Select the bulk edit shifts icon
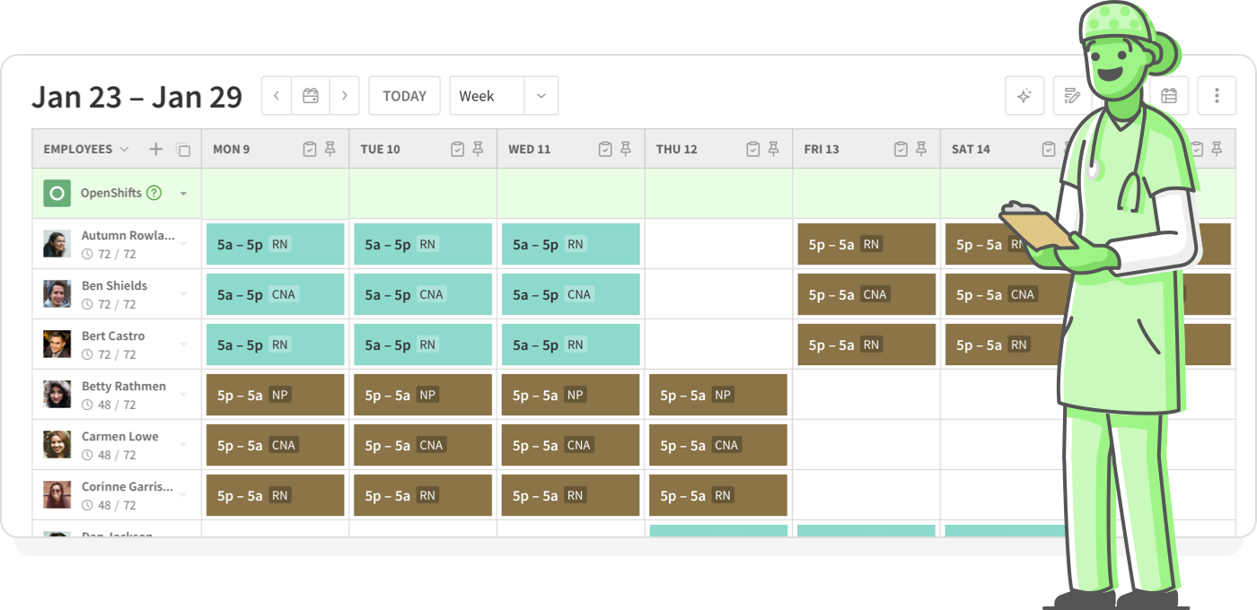1257x610 pixels. [1072, 95]
